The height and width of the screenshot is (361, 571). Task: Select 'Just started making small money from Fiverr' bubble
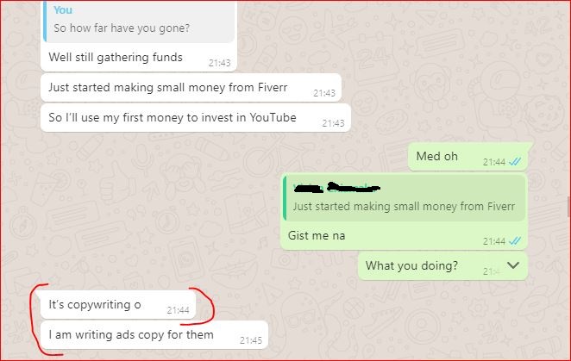tap(191, 88)
